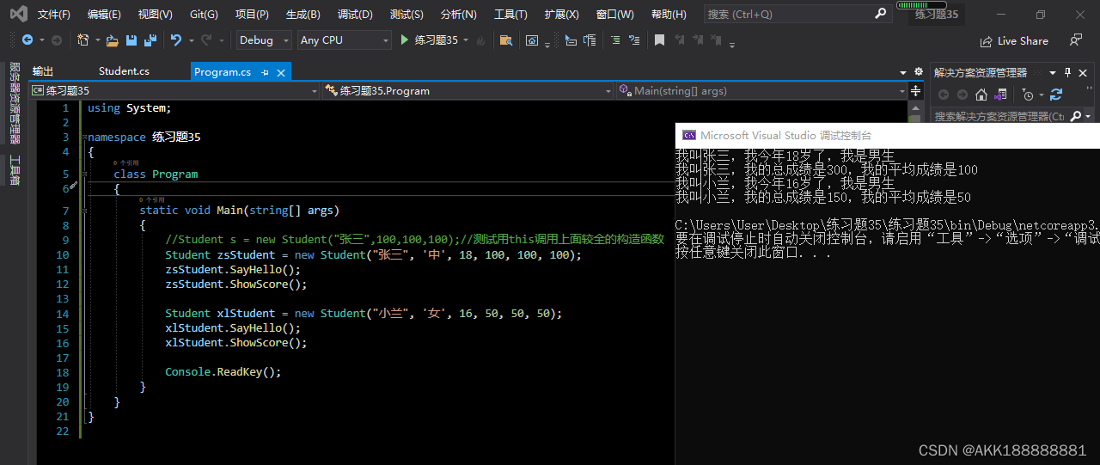Open the Any CPU platform dropdown
The height and width of the screenshot is (465, 1100).
point(344,40)
